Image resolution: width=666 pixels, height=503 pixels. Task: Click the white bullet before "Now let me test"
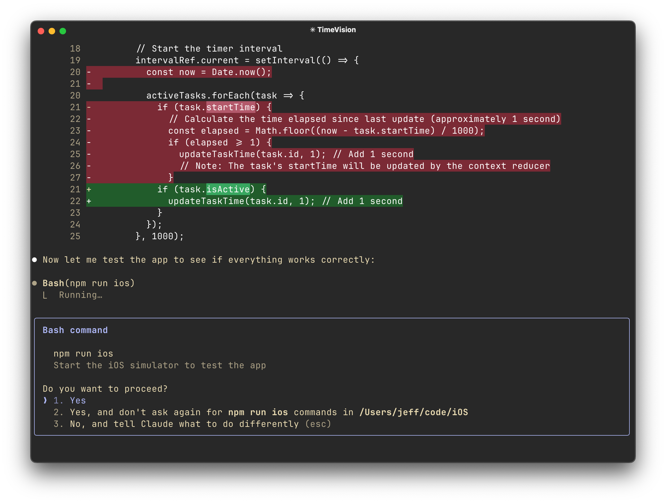pos(35,260)
